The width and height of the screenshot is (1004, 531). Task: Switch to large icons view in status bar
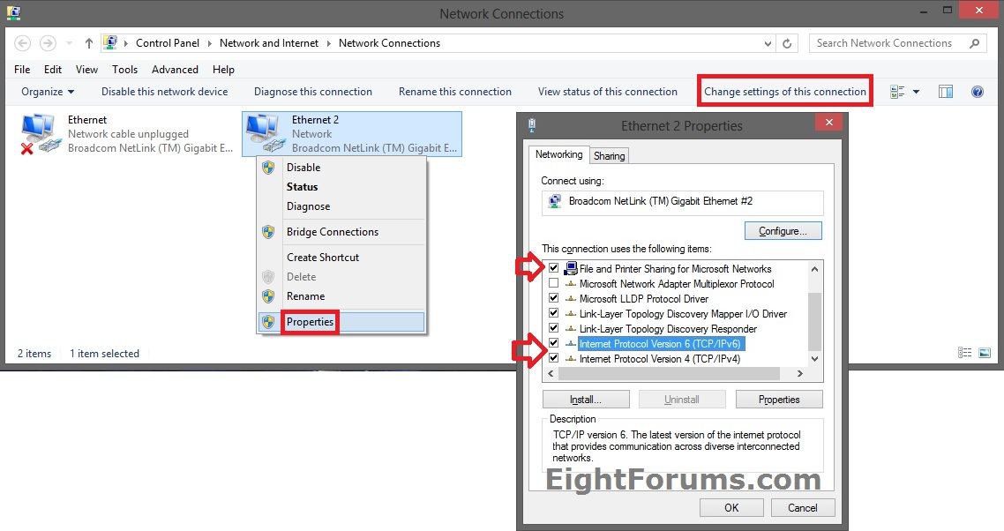point(984,353)
